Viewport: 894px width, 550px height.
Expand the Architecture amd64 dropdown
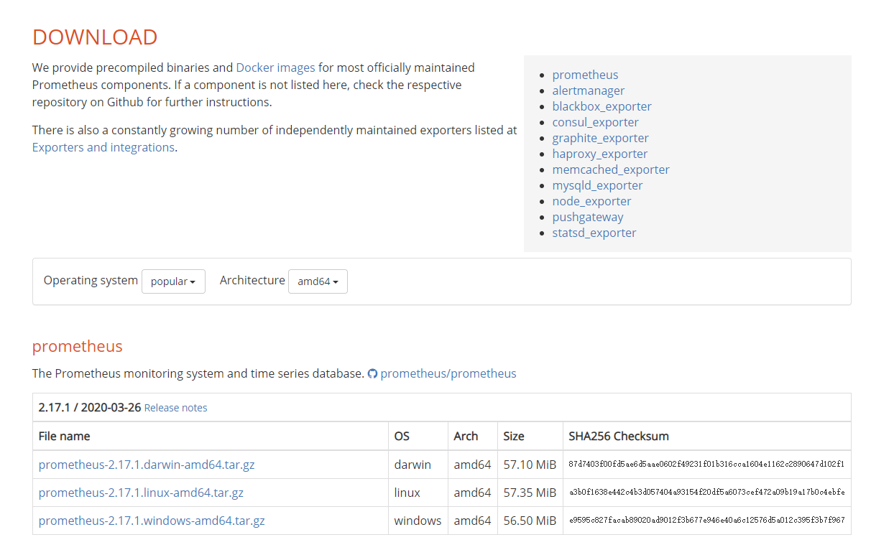coord(318,281)
